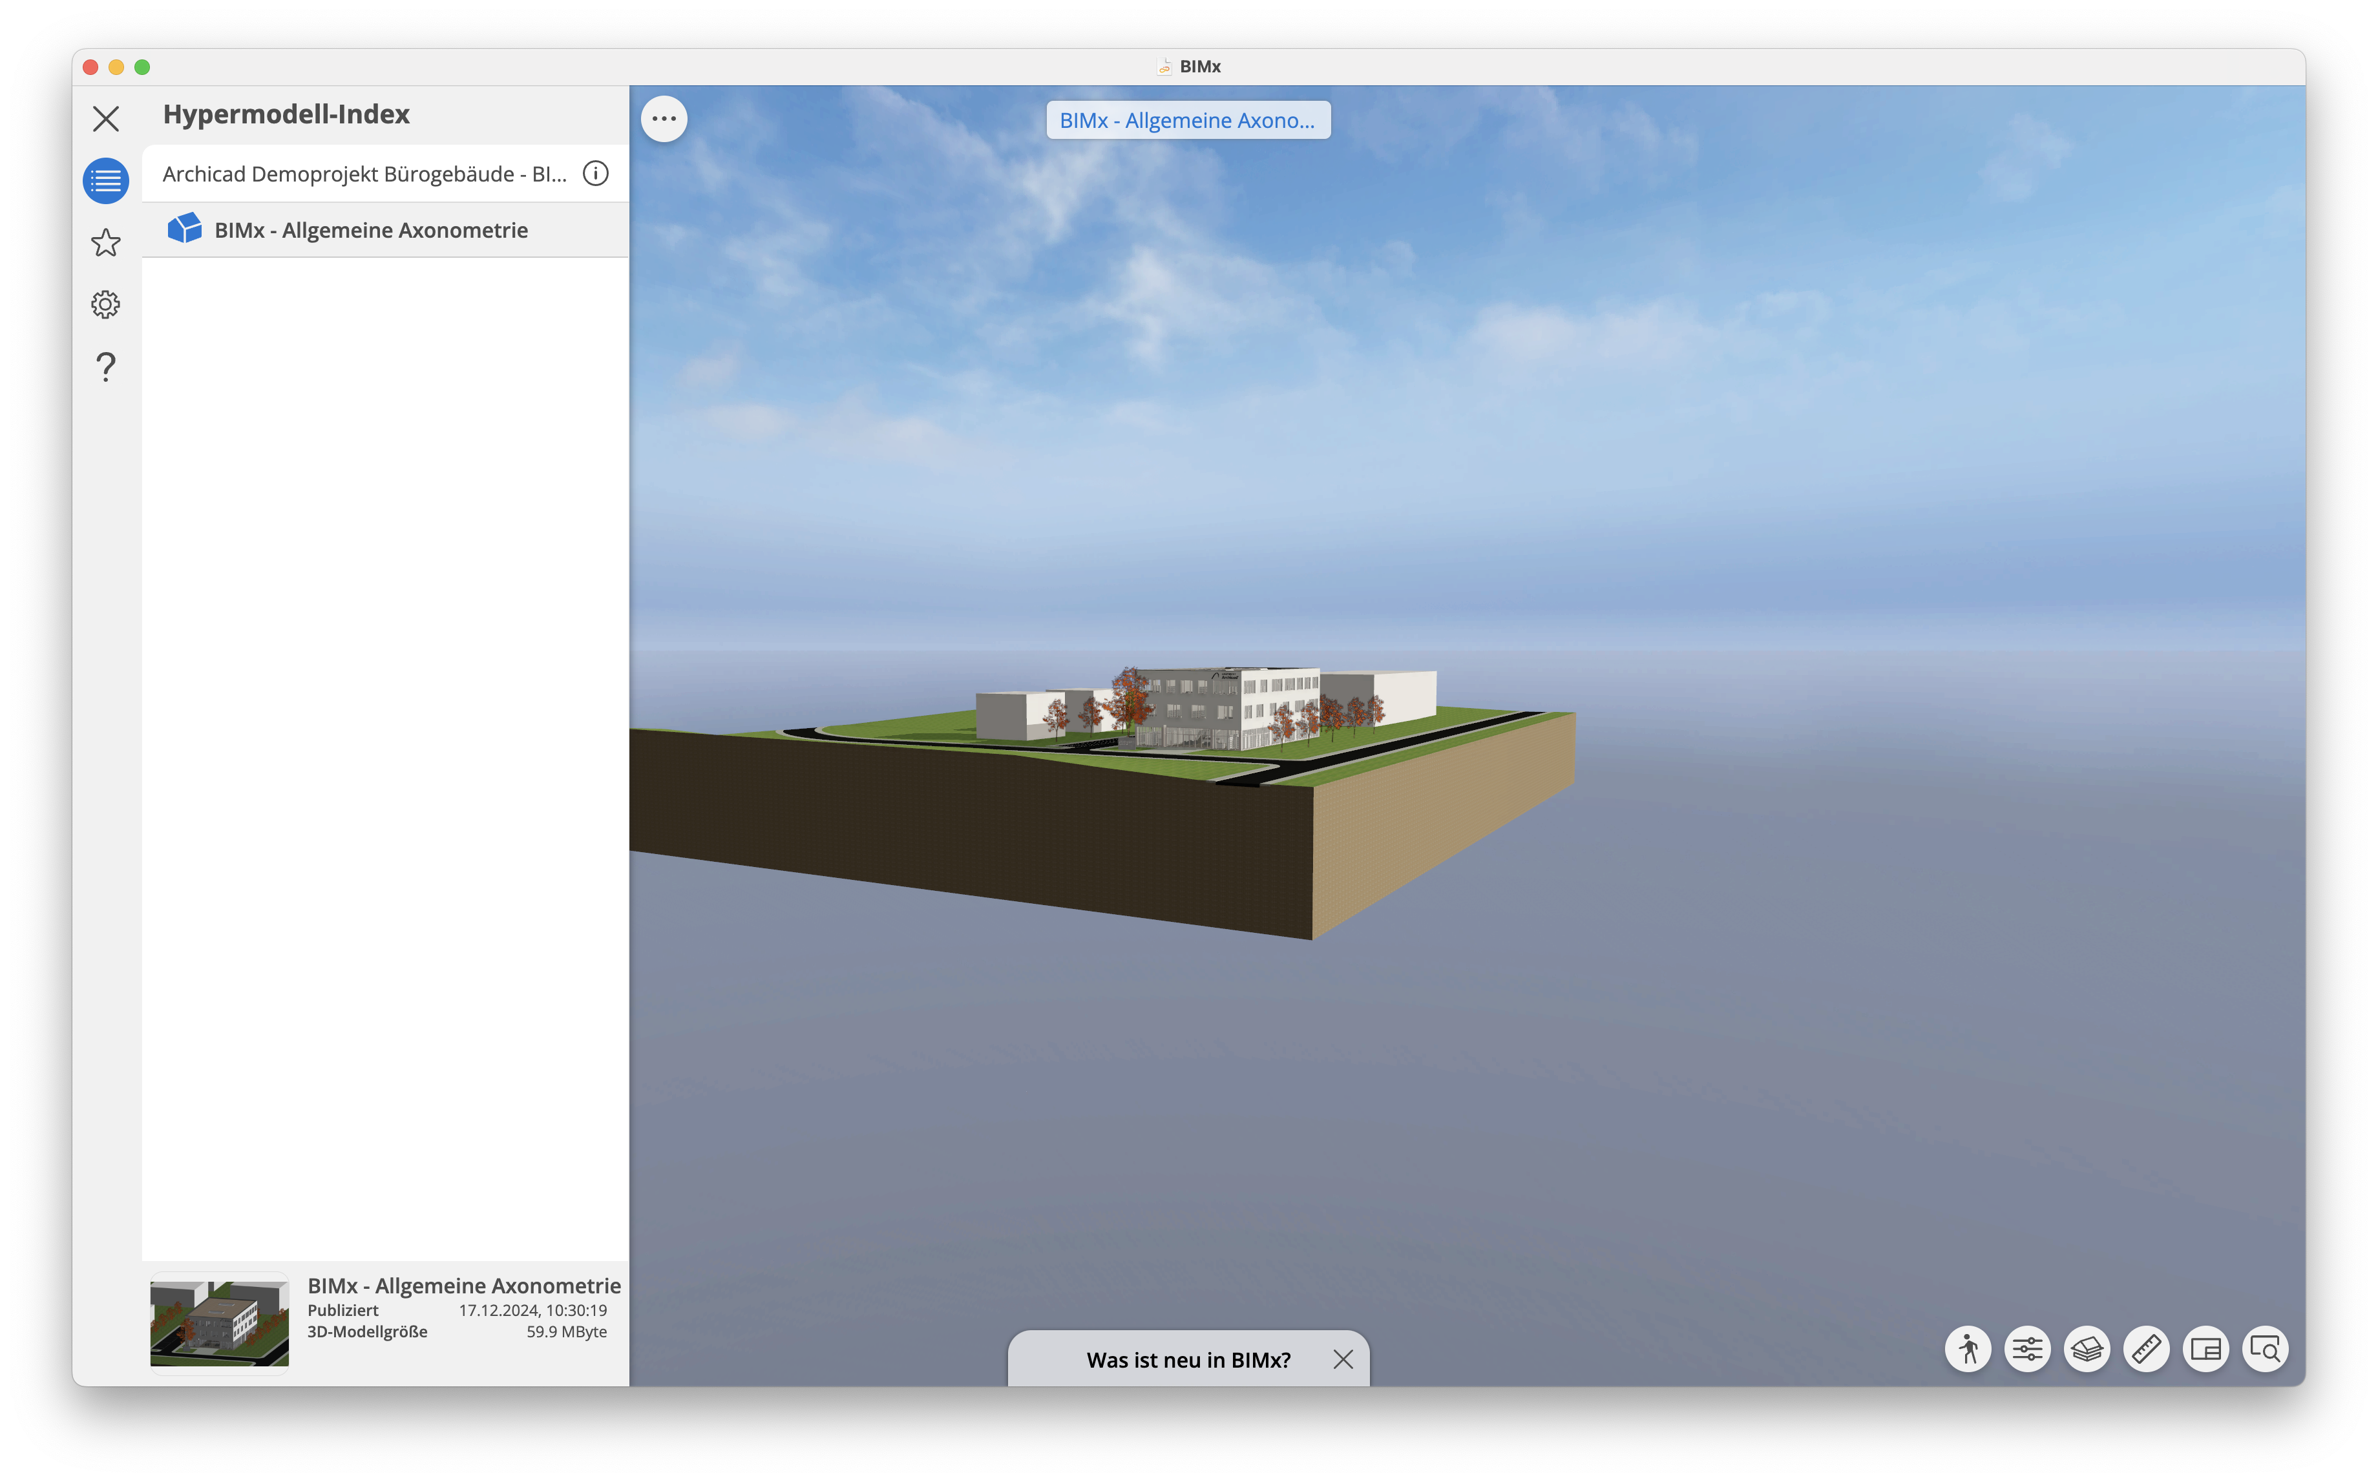Show project info via the info icon

(x=596, y=174)
